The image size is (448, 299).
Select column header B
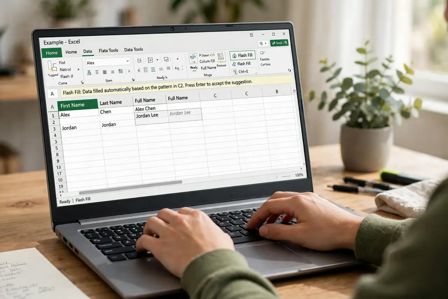(276, 92)
